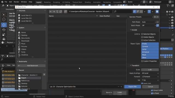Toggle file filter funnel icon
The image size is (175, 98).
[149, 11]
